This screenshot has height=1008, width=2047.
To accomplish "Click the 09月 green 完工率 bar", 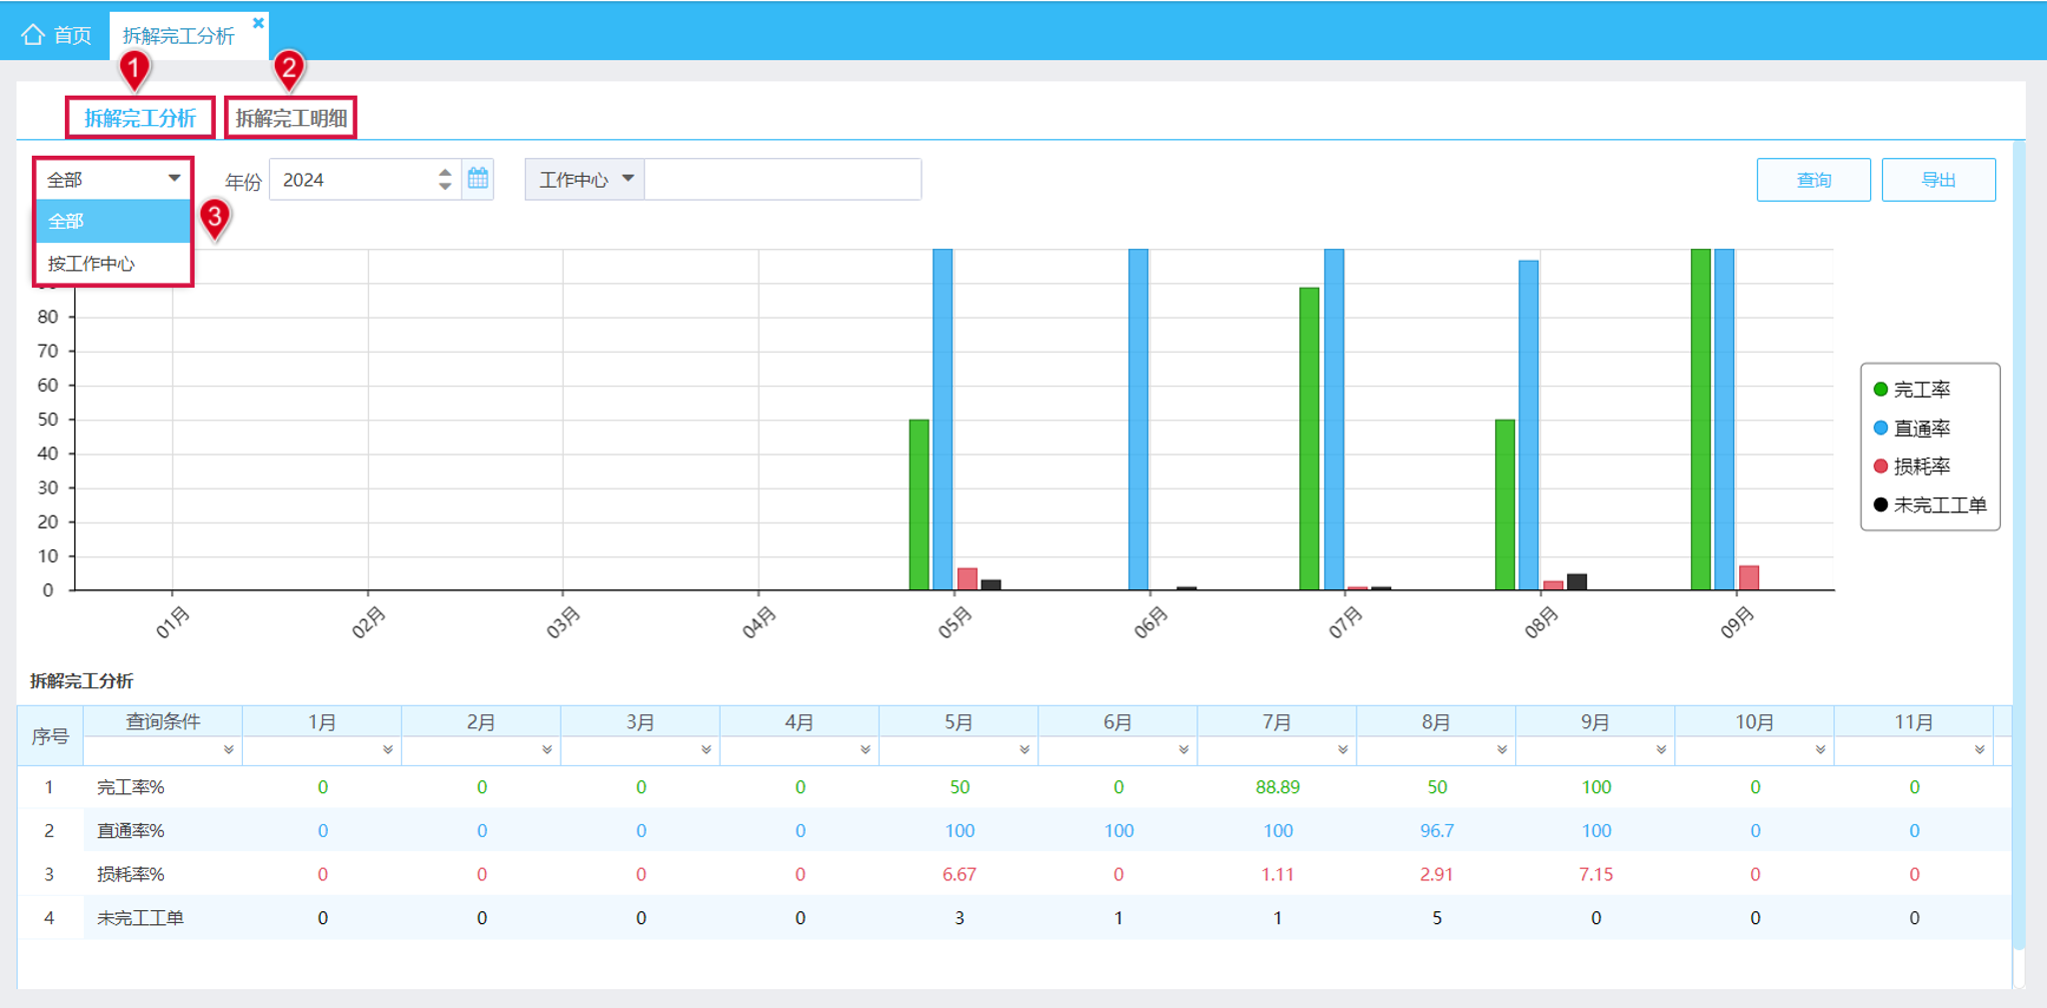I will click(1700, 420).
